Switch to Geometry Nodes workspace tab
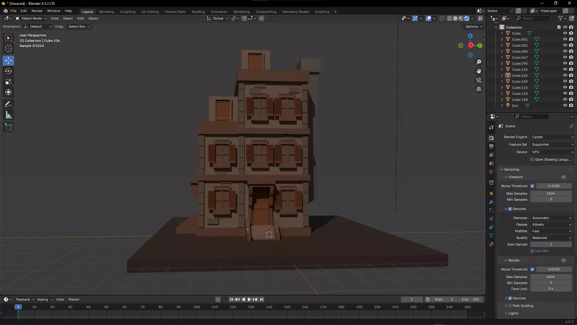This screenshot has width=577, height=325. [x=295, y=12]
